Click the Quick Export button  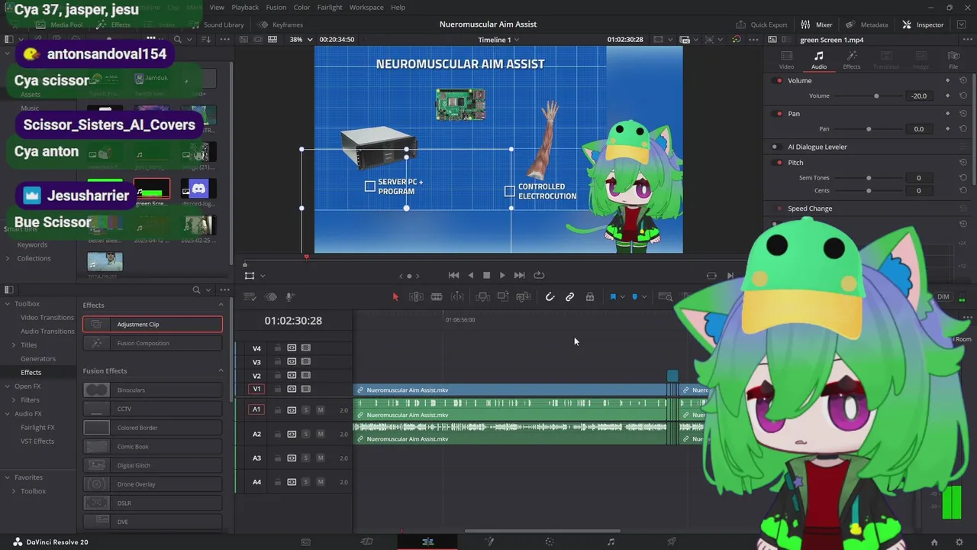click(x=762, y=24)
